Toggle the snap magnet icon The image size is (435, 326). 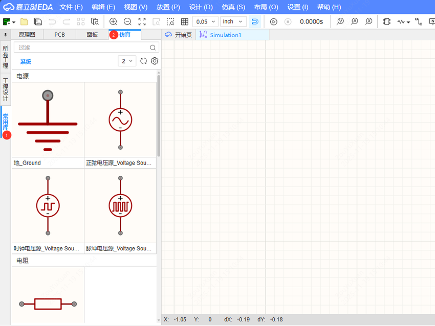click(x=255, y=21)
